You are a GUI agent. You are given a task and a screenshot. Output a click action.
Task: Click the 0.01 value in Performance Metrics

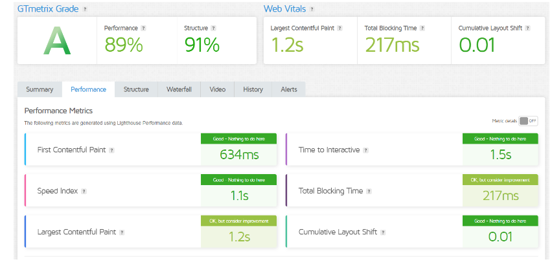[501, 237]
